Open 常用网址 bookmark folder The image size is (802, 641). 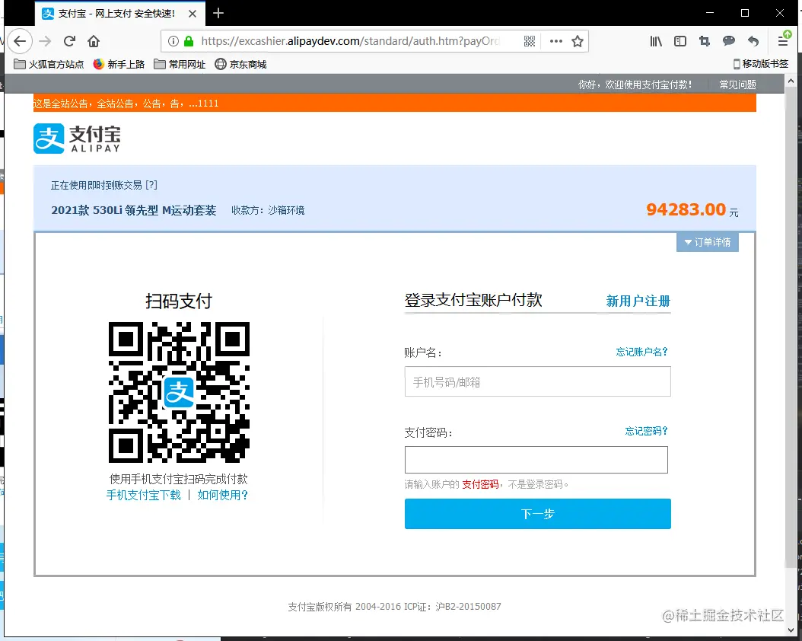coord(180,65)
